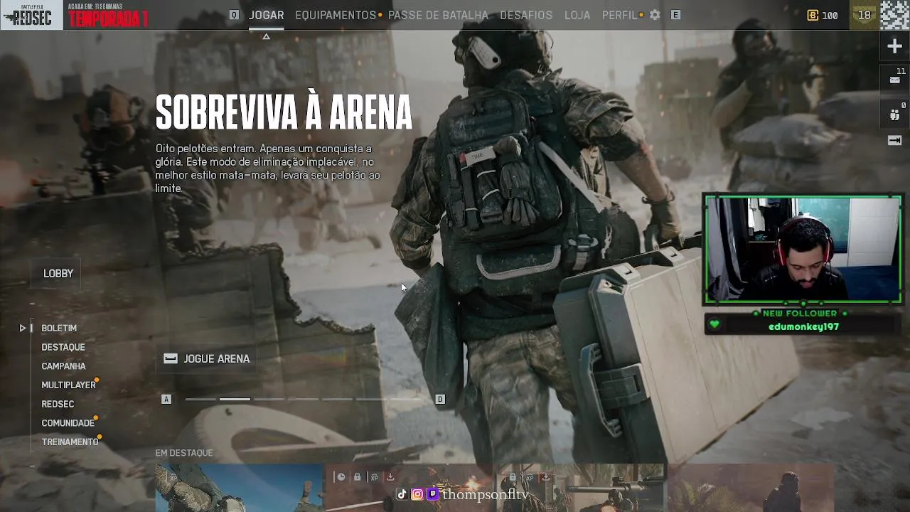Click the E key next-tab icon
Viewport: 910px width, 512px height.
(x=676, y=15)
